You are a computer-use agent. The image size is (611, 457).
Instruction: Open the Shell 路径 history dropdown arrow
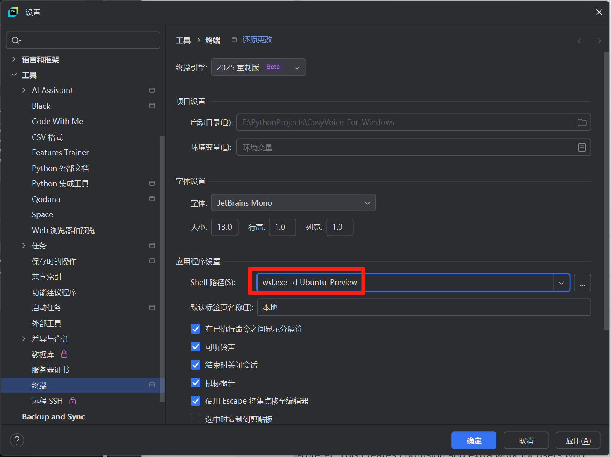click(561, 283)
